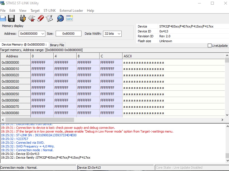The image size is (229, 171).
Task: Click the Program verify toolbar icon
Action: (x=49, y=18)
